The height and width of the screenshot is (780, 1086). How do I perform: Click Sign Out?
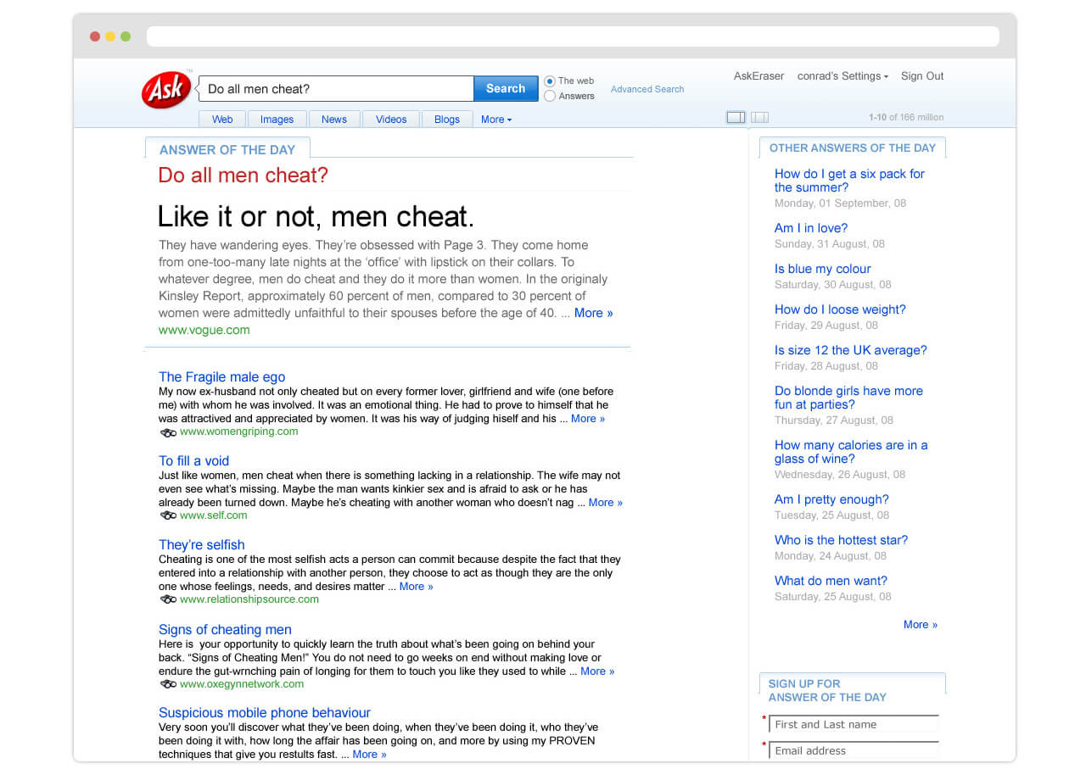click(x=922, y=76)
